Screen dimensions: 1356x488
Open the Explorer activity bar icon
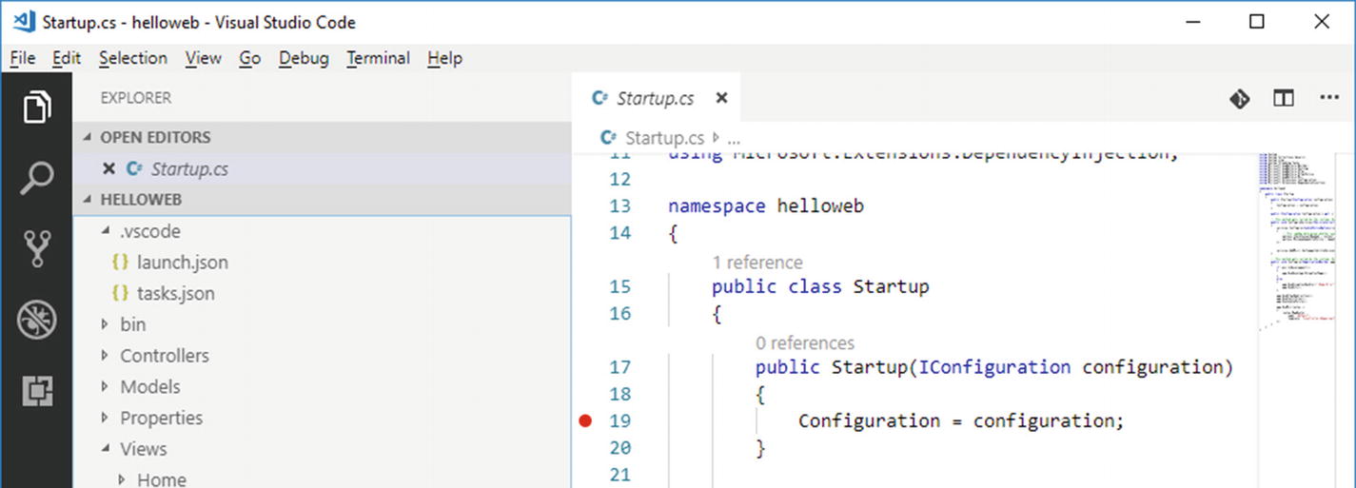pos(36,107)
